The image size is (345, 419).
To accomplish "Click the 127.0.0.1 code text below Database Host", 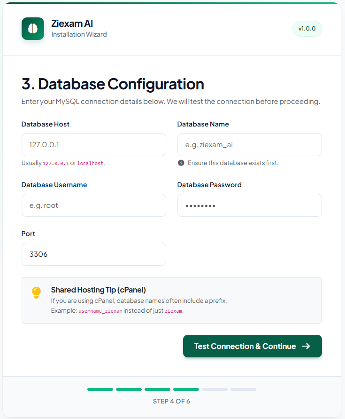I will click(x=56, y=163).
